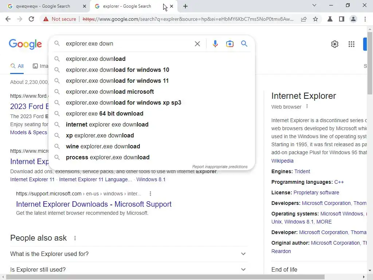Screen dimensions: 373x280
Task: Choose suggestion explorer.exe download
Action: pos(152,59)
